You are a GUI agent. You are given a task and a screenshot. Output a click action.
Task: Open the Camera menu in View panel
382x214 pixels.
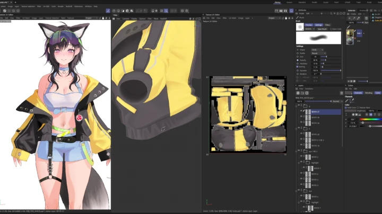tap(125, 18)
